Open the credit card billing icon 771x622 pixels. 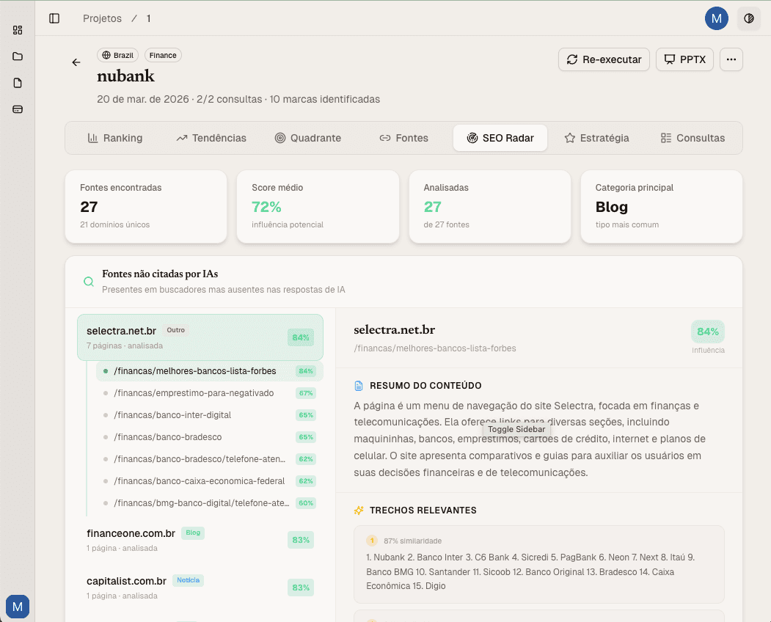(x=17, y=109)
